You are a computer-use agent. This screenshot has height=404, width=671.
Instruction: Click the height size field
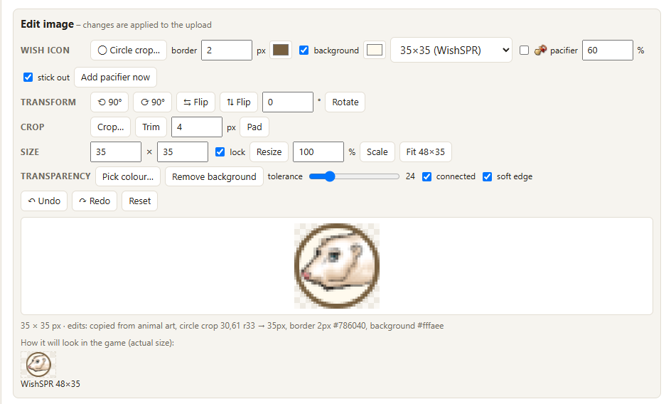[182, 151]
